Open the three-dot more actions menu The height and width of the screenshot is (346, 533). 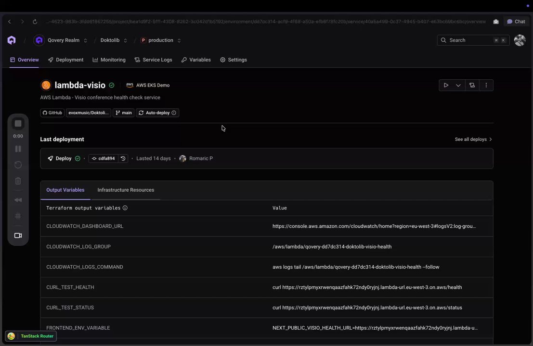tap(486, 85)
